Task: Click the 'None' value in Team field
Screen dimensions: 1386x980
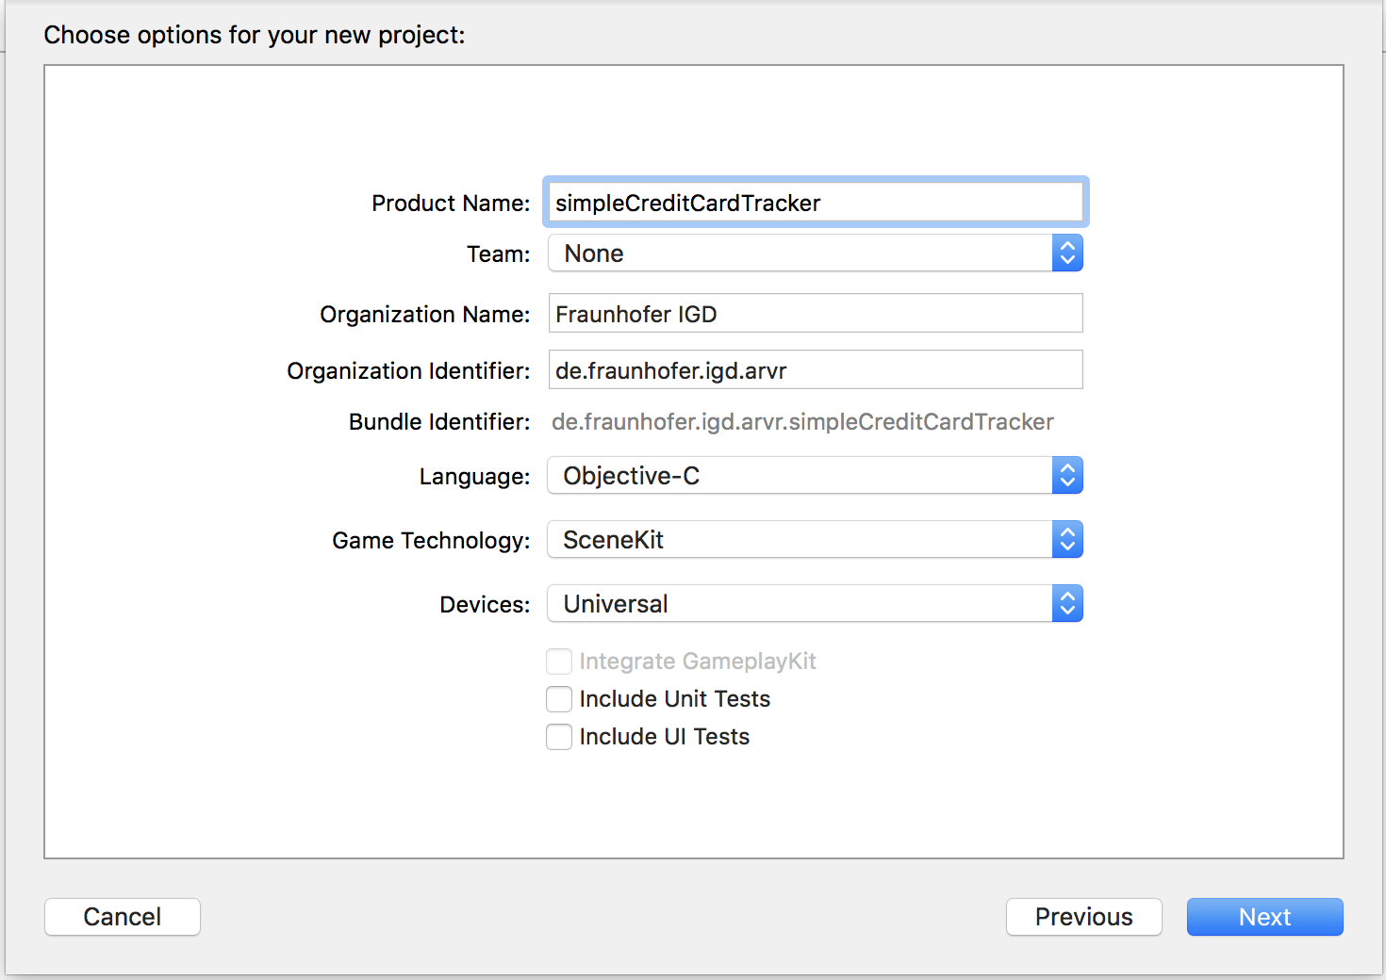Action: click(x=594, y=253)
